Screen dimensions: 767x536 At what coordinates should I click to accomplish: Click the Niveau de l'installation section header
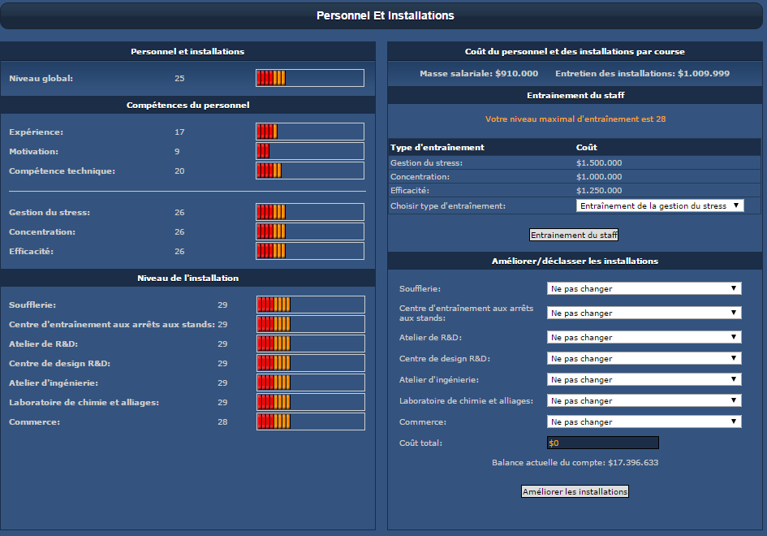click(187, 278)
